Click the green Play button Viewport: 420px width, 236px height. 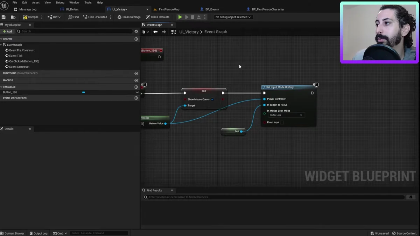click(x=180, y=17)
